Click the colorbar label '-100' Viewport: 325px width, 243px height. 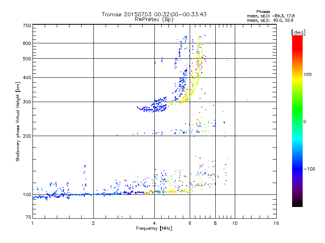tap(309, 169)
